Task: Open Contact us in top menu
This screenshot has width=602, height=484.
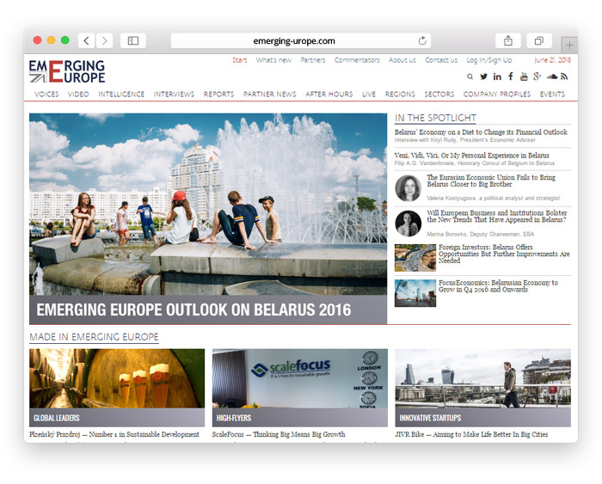Action: 441,60
